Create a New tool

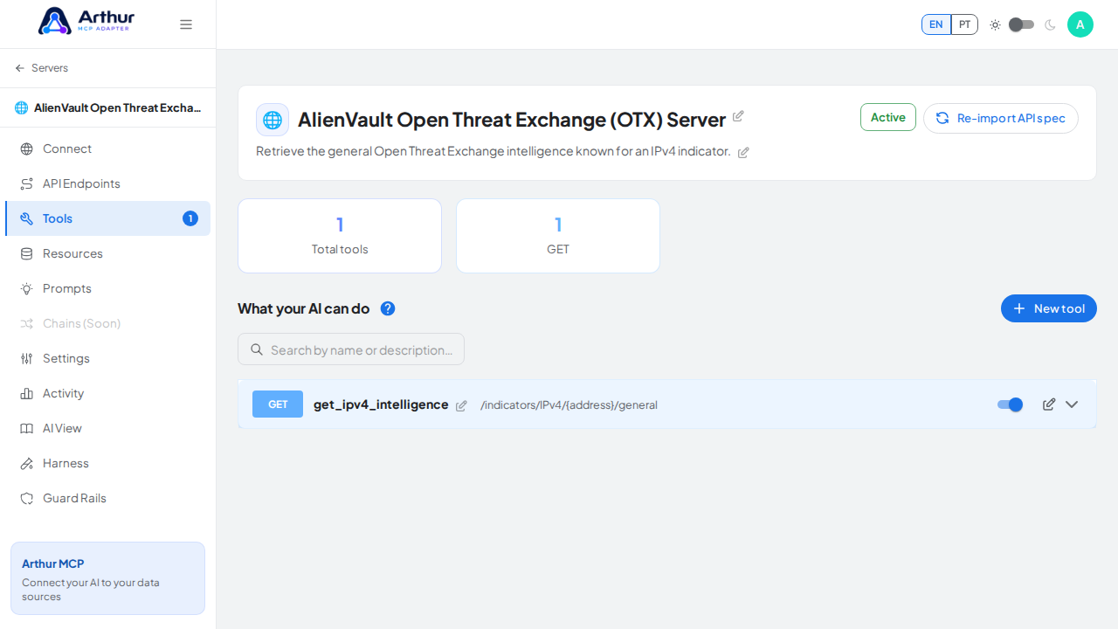pos(1049,308)
